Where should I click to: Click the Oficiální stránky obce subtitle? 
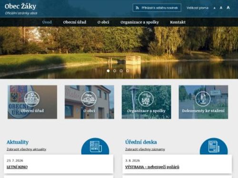pyautogui.click(x=21, y=13)
